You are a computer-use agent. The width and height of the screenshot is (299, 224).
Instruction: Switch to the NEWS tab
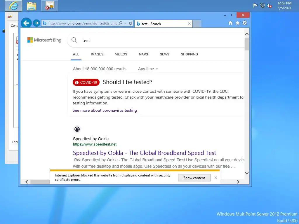coord(164,54)
